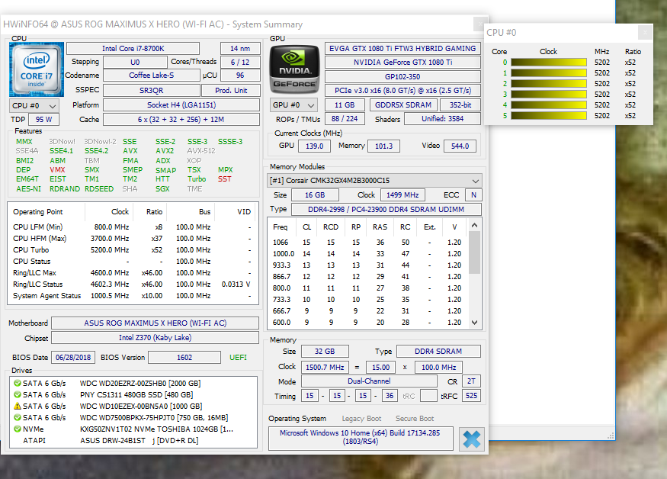
Task: Click the Cores/Threads 6 / 12 field
Action: (x=240, y=63)
